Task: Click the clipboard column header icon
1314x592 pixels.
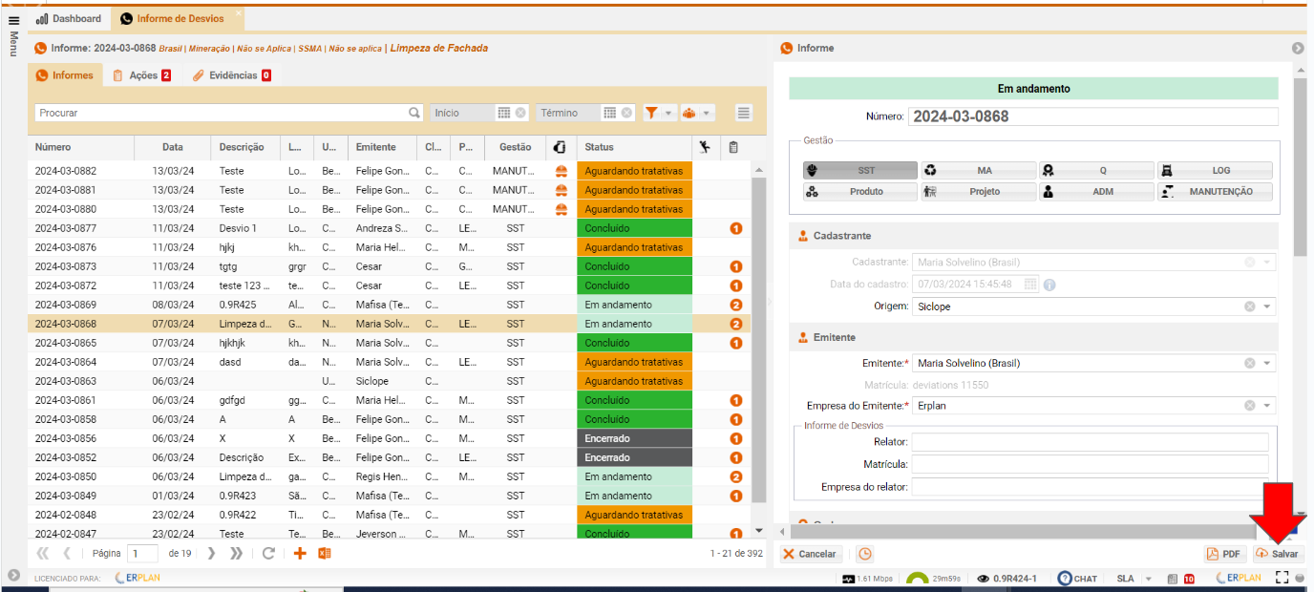Action: [733, 147]
